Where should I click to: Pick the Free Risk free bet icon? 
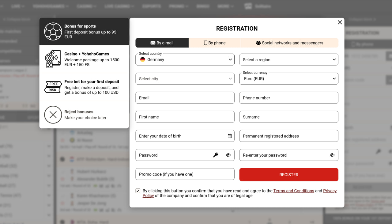[53, 87]
